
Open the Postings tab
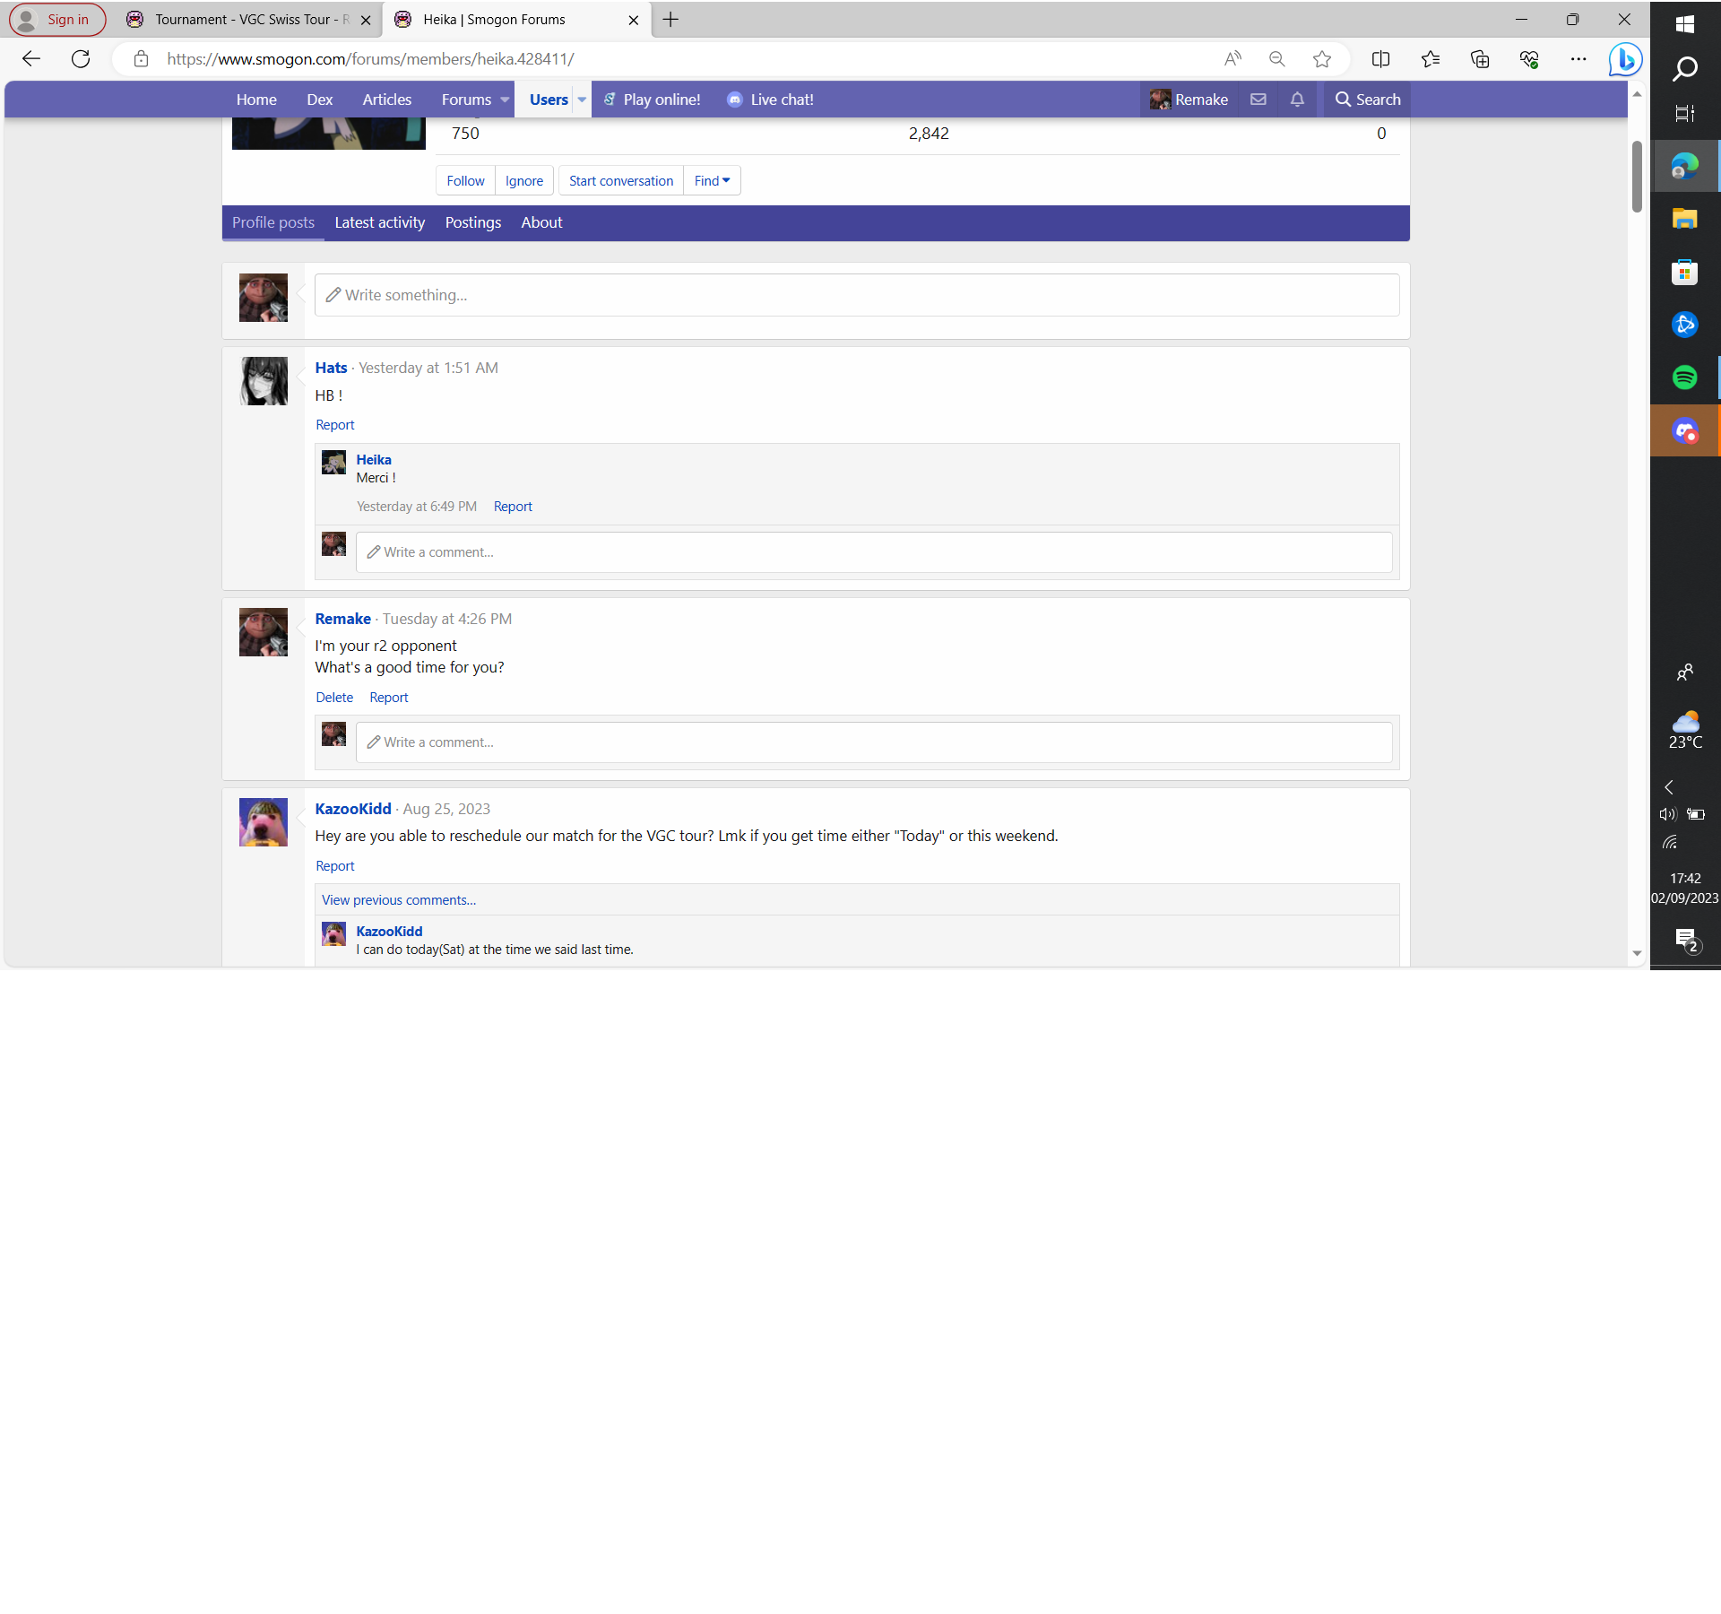pyautogui.click(x=472, y=222)
